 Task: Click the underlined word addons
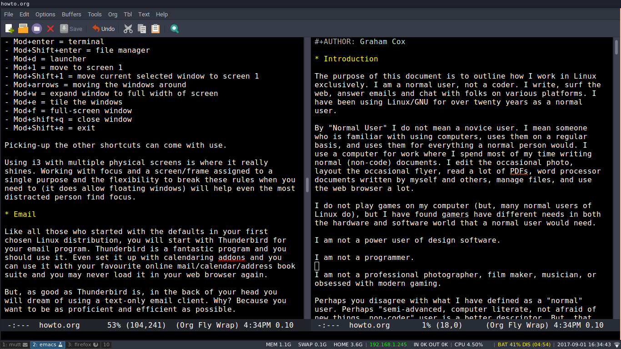coord(232,257)
